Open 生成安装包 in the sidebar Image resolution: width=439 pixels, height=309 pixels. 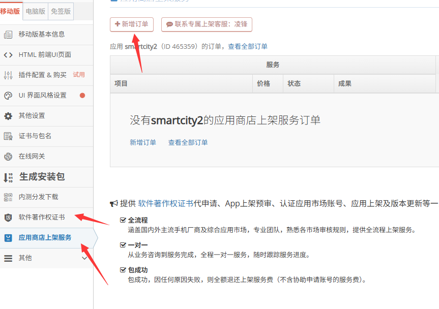(x=42, y=177)
